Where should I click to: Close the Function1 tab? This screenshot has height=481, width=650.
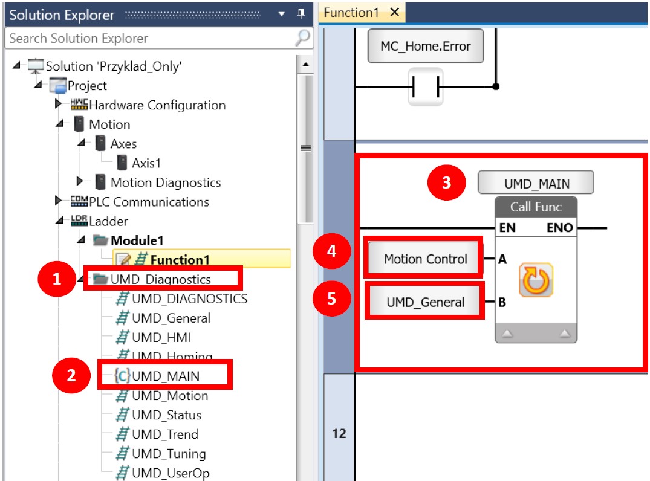(395, 13)
